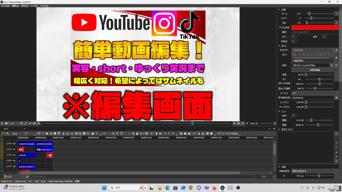Click フィードバックを送信 button
Screen dimensions: 342x192
(229, 134)
